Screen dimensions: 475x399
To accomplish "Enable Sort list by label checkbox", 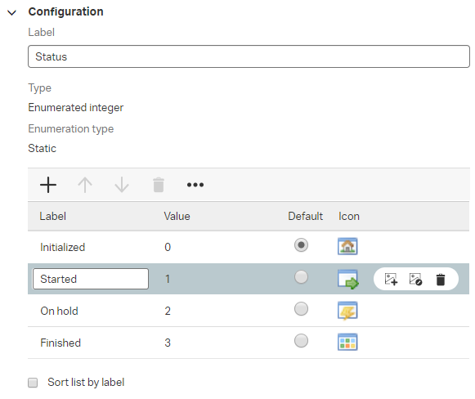I will (x=33, y=383).
